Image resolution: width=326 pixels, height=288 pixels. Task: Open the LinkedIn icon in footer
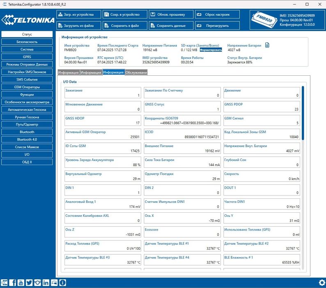click(46, 283)
